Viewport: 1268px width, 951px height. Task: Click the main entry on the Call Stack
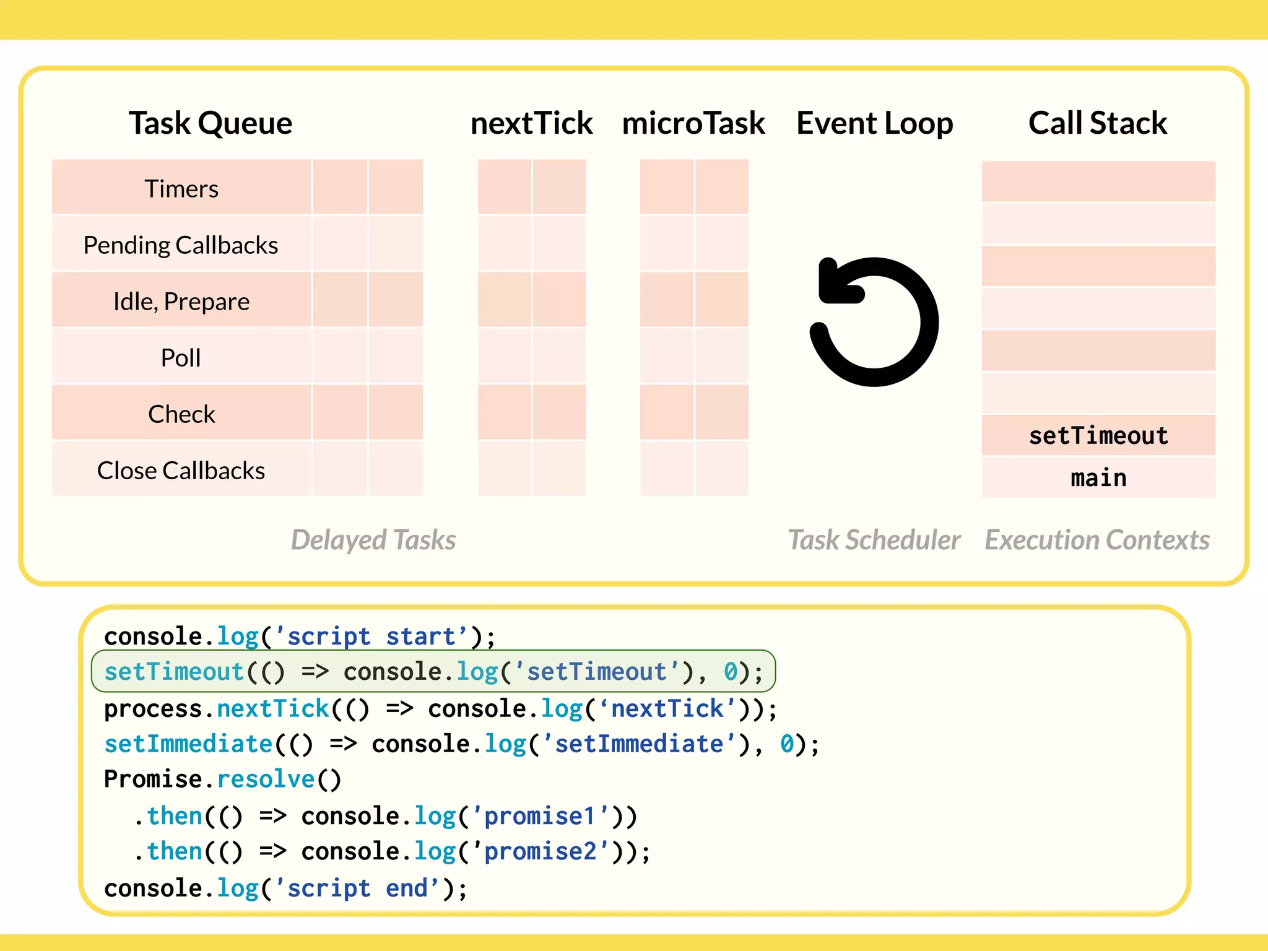pyautogui.click(x=1098, y=478)
